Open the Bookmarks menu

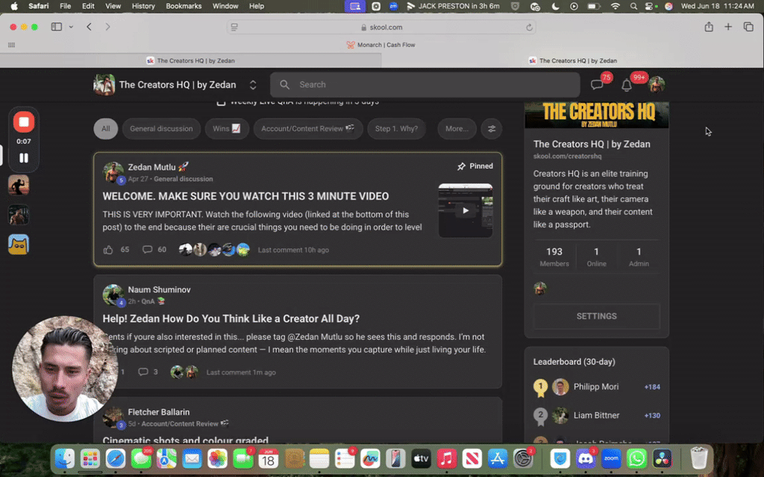[x=184, y=6]
